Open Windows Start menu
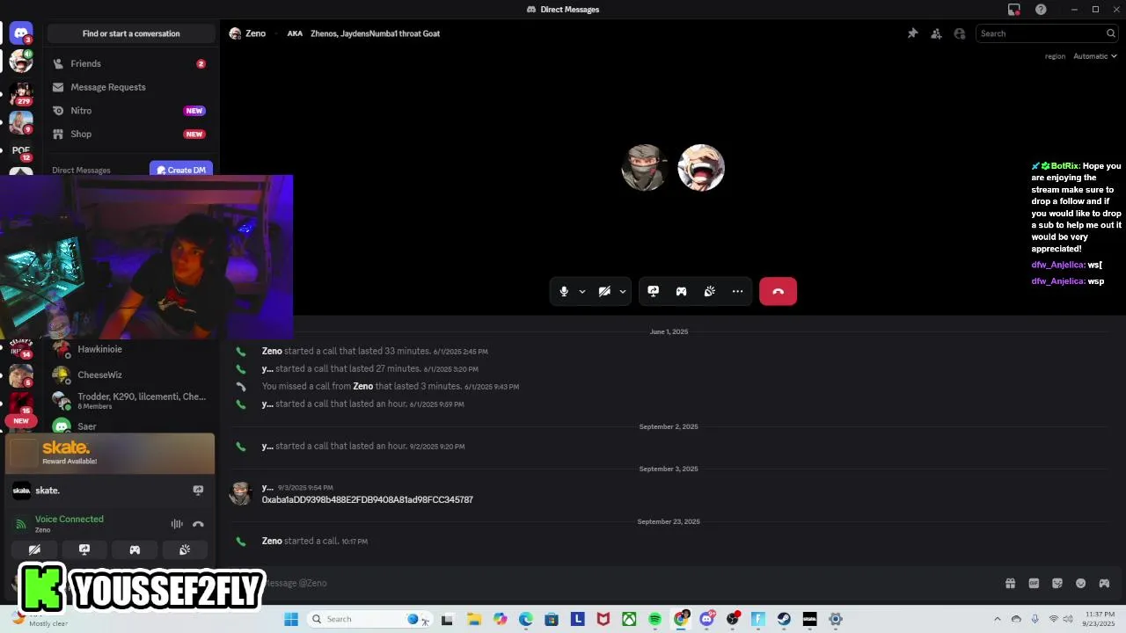1126x633 pixels. (291, 619)
